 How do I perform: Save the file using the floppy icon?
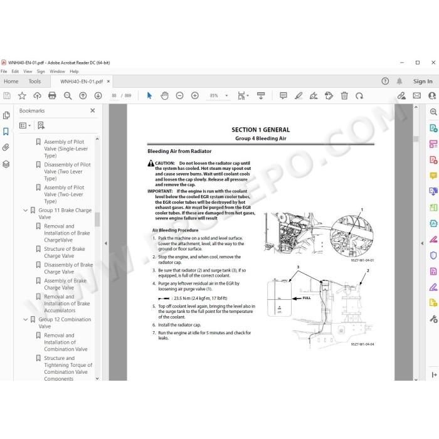7,96
